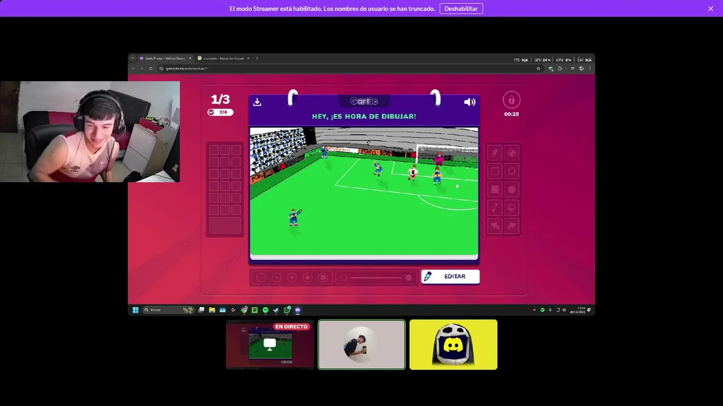Click the garticphone.com address bar

350,68
